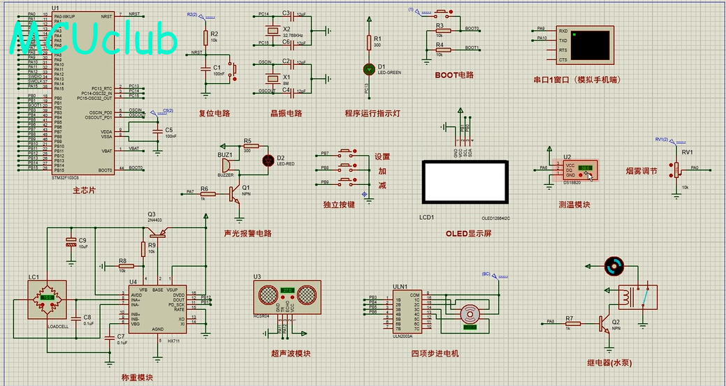Viewport: 726px width, 386px height.
Task: Click resistor R4 on the BOOT1 line
Action: (x=442, y=50)
